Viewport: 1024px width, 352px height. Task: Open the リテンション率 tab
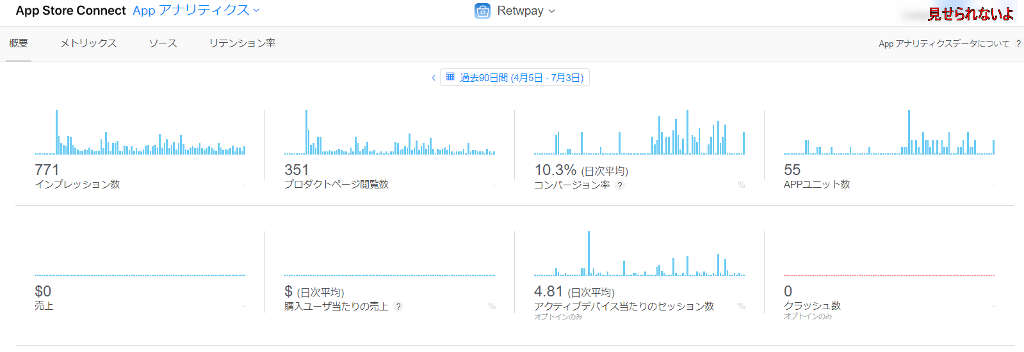pyautogui.click(x=242, y=43)
